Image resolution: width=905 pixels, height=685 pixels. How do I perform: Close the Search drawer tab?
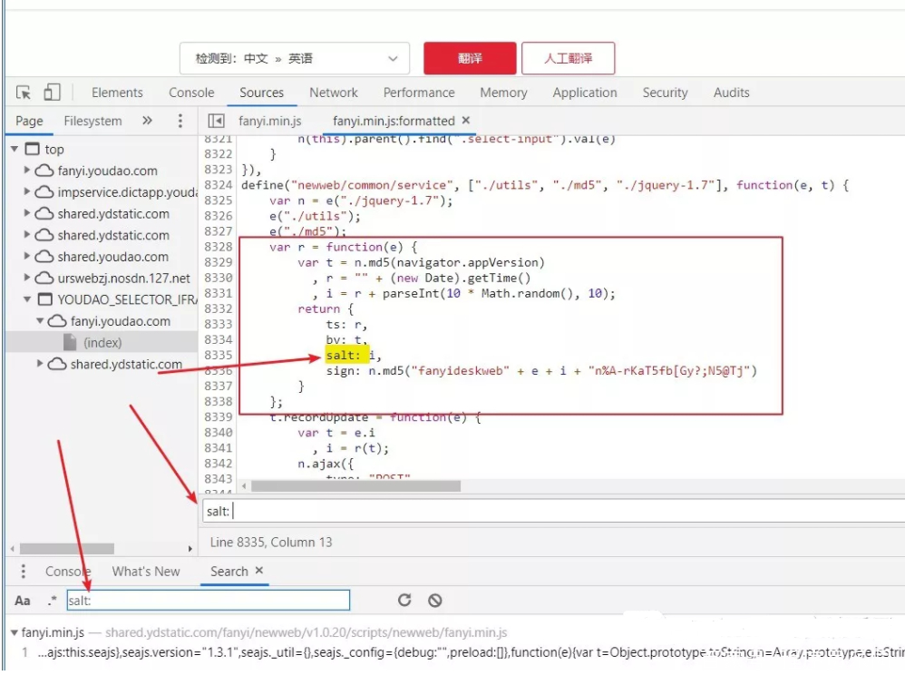click(259, 571)
